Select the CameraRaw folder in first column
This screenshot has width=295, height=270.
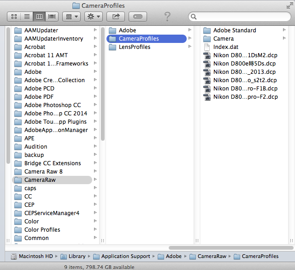[x=52, y=180]
